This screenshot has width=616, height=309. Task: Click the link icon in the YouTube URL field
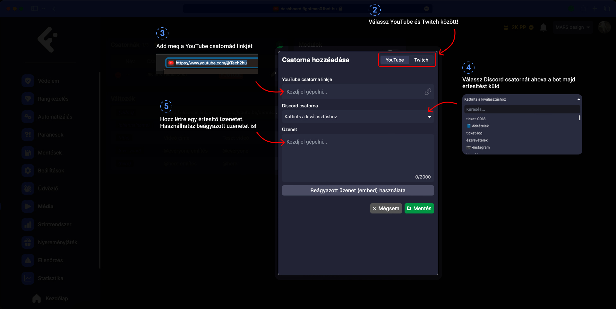(x=428, y=92)
